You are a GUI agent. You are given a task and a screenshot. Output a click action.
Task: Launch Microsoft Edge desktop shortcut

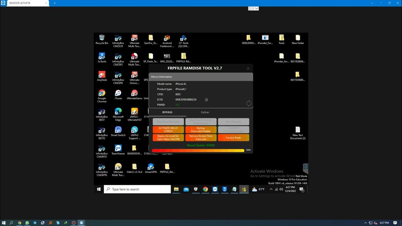click(118, 115)
